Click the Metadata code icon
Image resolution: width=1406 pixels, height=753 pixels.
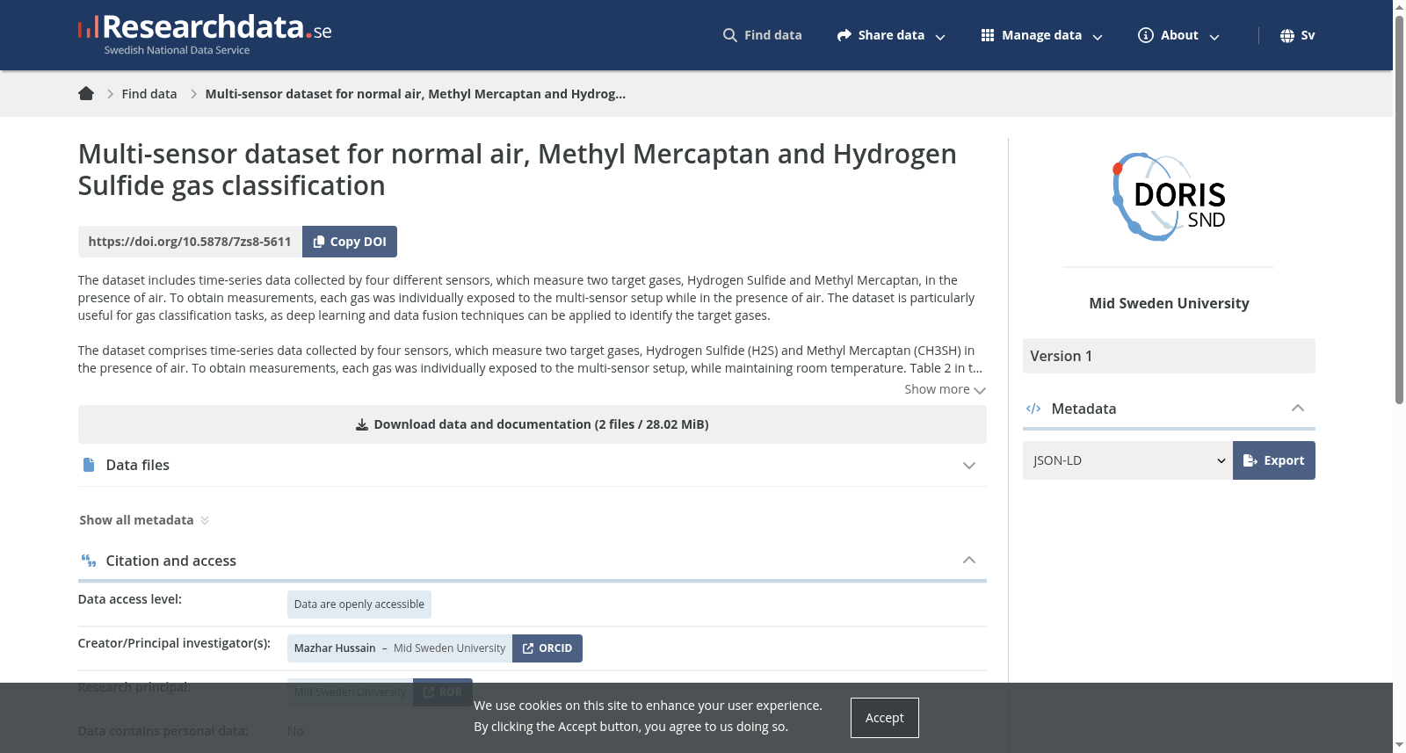click(x=1033, y=409)
